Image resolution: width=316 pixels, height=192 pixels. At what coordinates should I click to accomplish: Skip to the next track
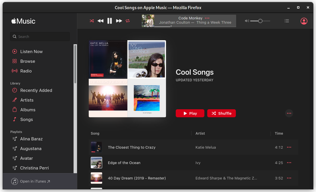(x=119, y=21)
